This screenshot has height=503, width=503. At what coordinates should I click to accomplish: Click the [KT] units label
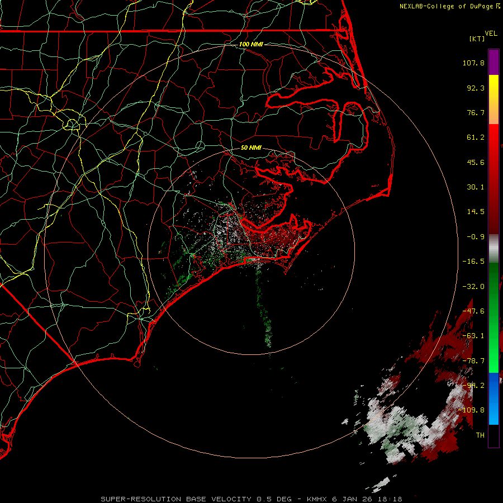pyautogui.click(x=477, y=39)
